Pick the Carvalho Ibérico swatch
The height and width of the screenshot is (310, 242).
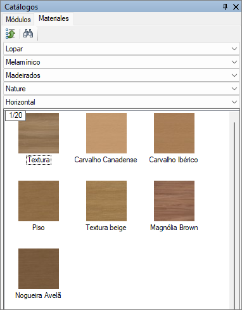(174, 133)
